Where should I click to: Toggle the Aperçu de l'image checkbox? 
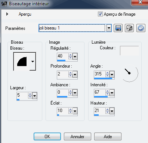(x=100, y=14)
